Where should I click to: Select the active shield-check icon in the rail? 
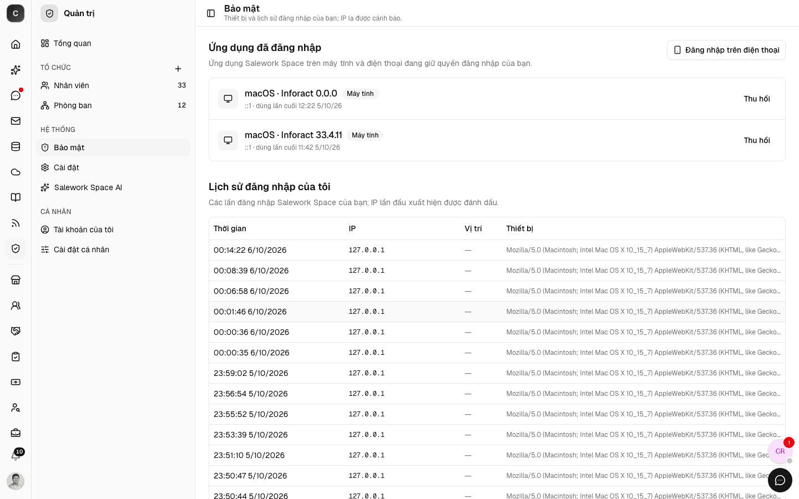pyautogui.click(x=16, y=248)
